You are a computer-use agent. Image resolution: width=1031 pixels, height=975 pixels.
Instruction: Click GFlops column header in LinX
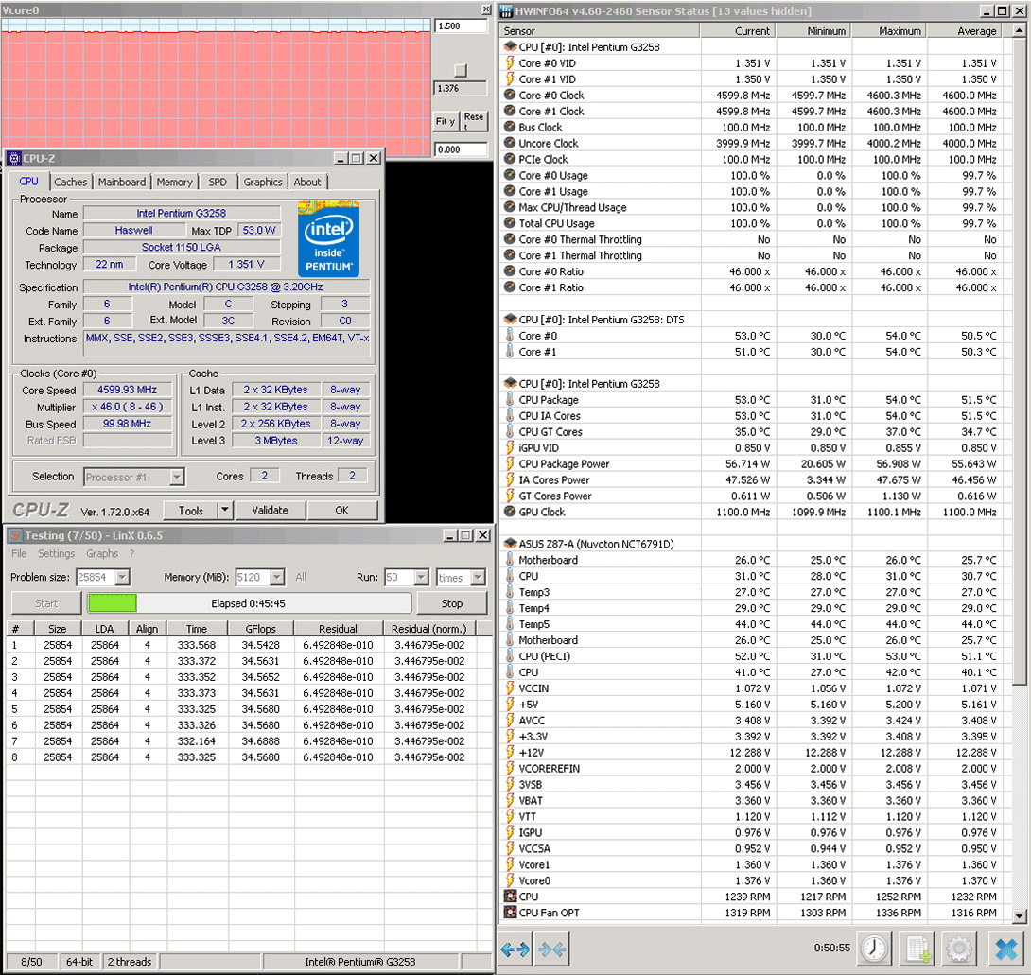[x=260, y=629]
